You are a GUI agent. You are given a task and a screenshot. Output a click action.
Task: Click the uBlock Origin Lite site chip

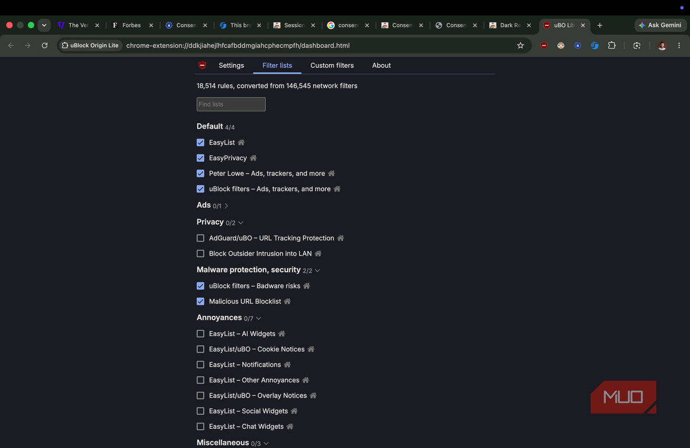90,46
